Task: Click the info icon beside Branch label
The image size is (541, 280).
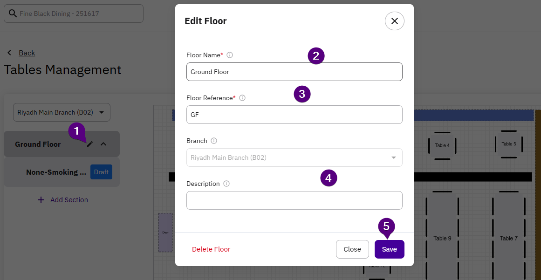Action: [x=214, y=141]
